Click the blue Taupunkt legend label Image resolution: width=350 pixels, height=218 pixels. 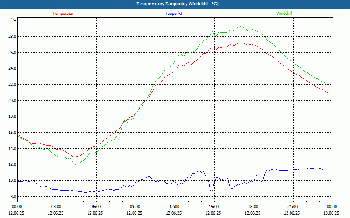coord(173,14)
